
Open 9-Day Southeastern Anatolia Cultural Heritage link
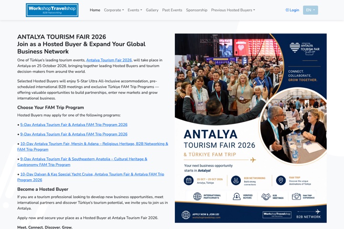(x=82, y=162)
